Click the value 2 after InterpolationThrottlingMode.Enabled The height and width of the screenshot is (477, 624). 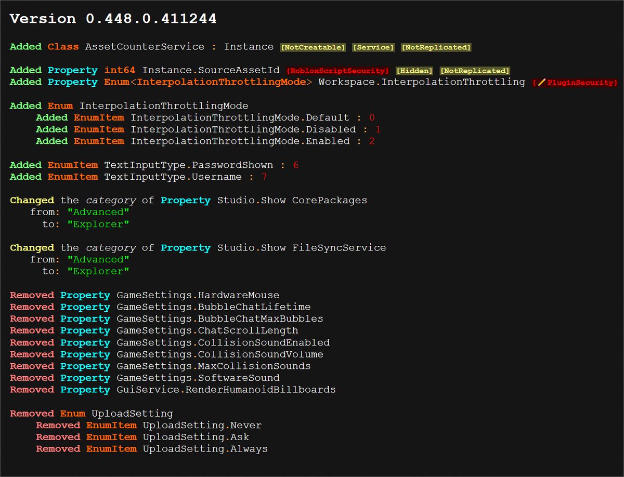(x=371, y=141)
